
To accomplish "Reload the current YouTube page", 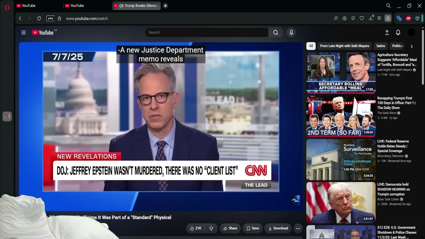I will click(x=39, y=19).
